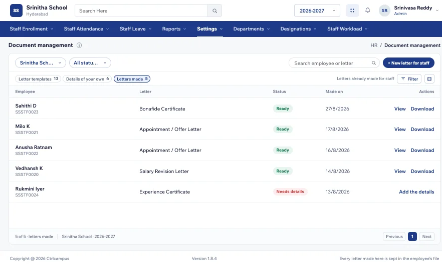Open the All status filter dropdown
The width and height of the screenshot is (442, 266).
click(x=90, y=62)
